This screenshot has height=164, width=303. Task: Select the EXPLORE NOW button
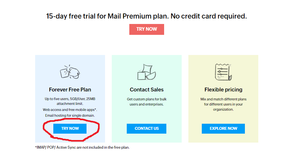(x=223, y=129)
